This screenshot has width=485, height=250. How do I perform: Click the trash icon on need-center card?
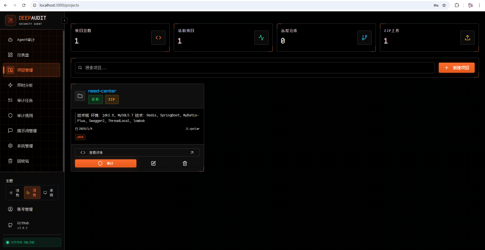pyautogui.click(x=185, y=163)
